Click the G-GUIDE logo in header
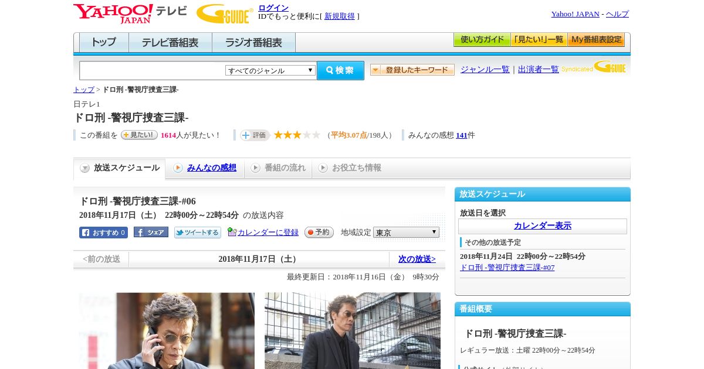Viewport: 704px width, 369px height. (x=225, y=13)
